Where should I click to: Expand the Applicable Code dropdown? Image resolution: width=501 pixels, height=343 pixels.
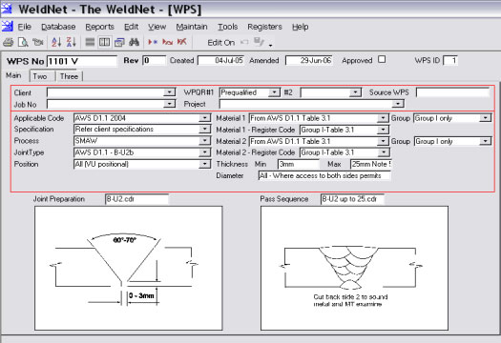[204, 118]
